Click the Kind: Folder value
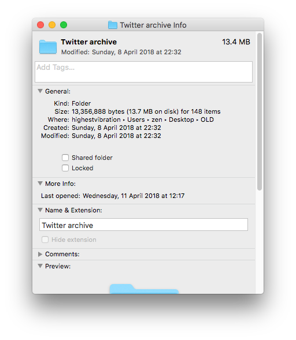The width and height of the screenshot is (296, 340). (81, 103)
